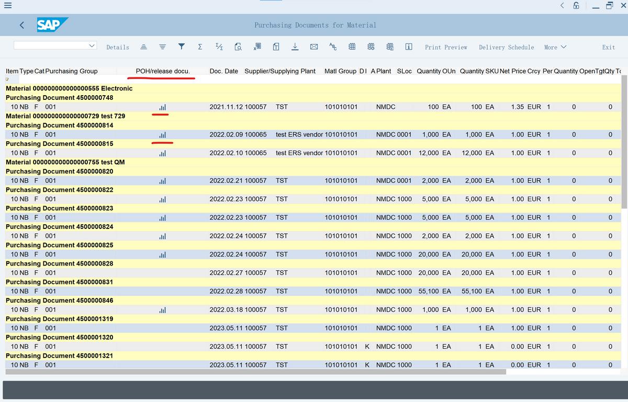The width and height of the screenshot is (628, 402).
Task: Exit the Purchasing Documents screen
Action: tap(608, 47)
